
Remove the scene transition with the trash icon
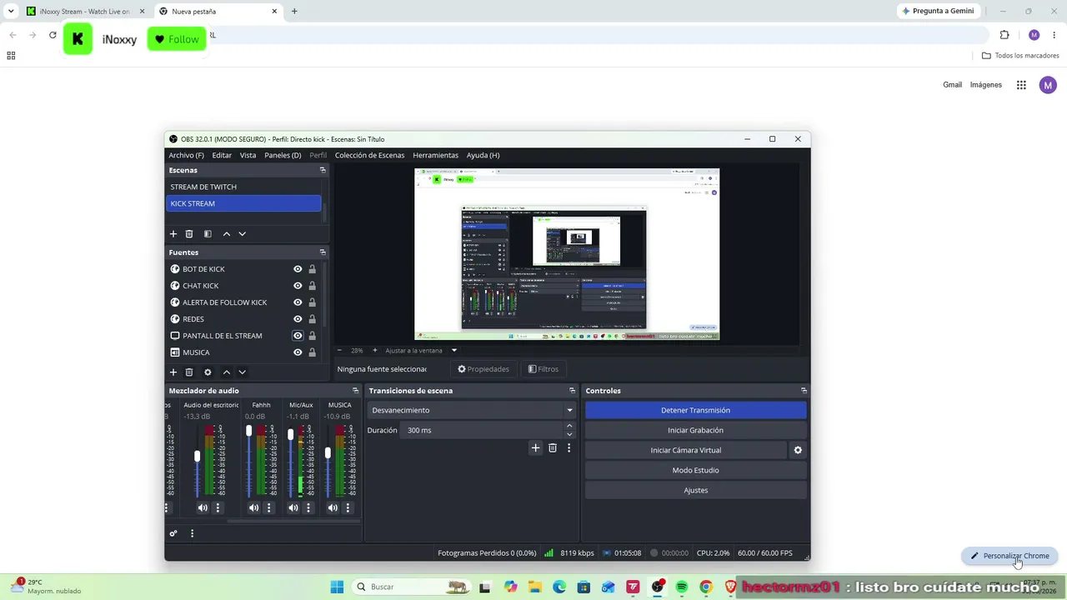(553, 448)
